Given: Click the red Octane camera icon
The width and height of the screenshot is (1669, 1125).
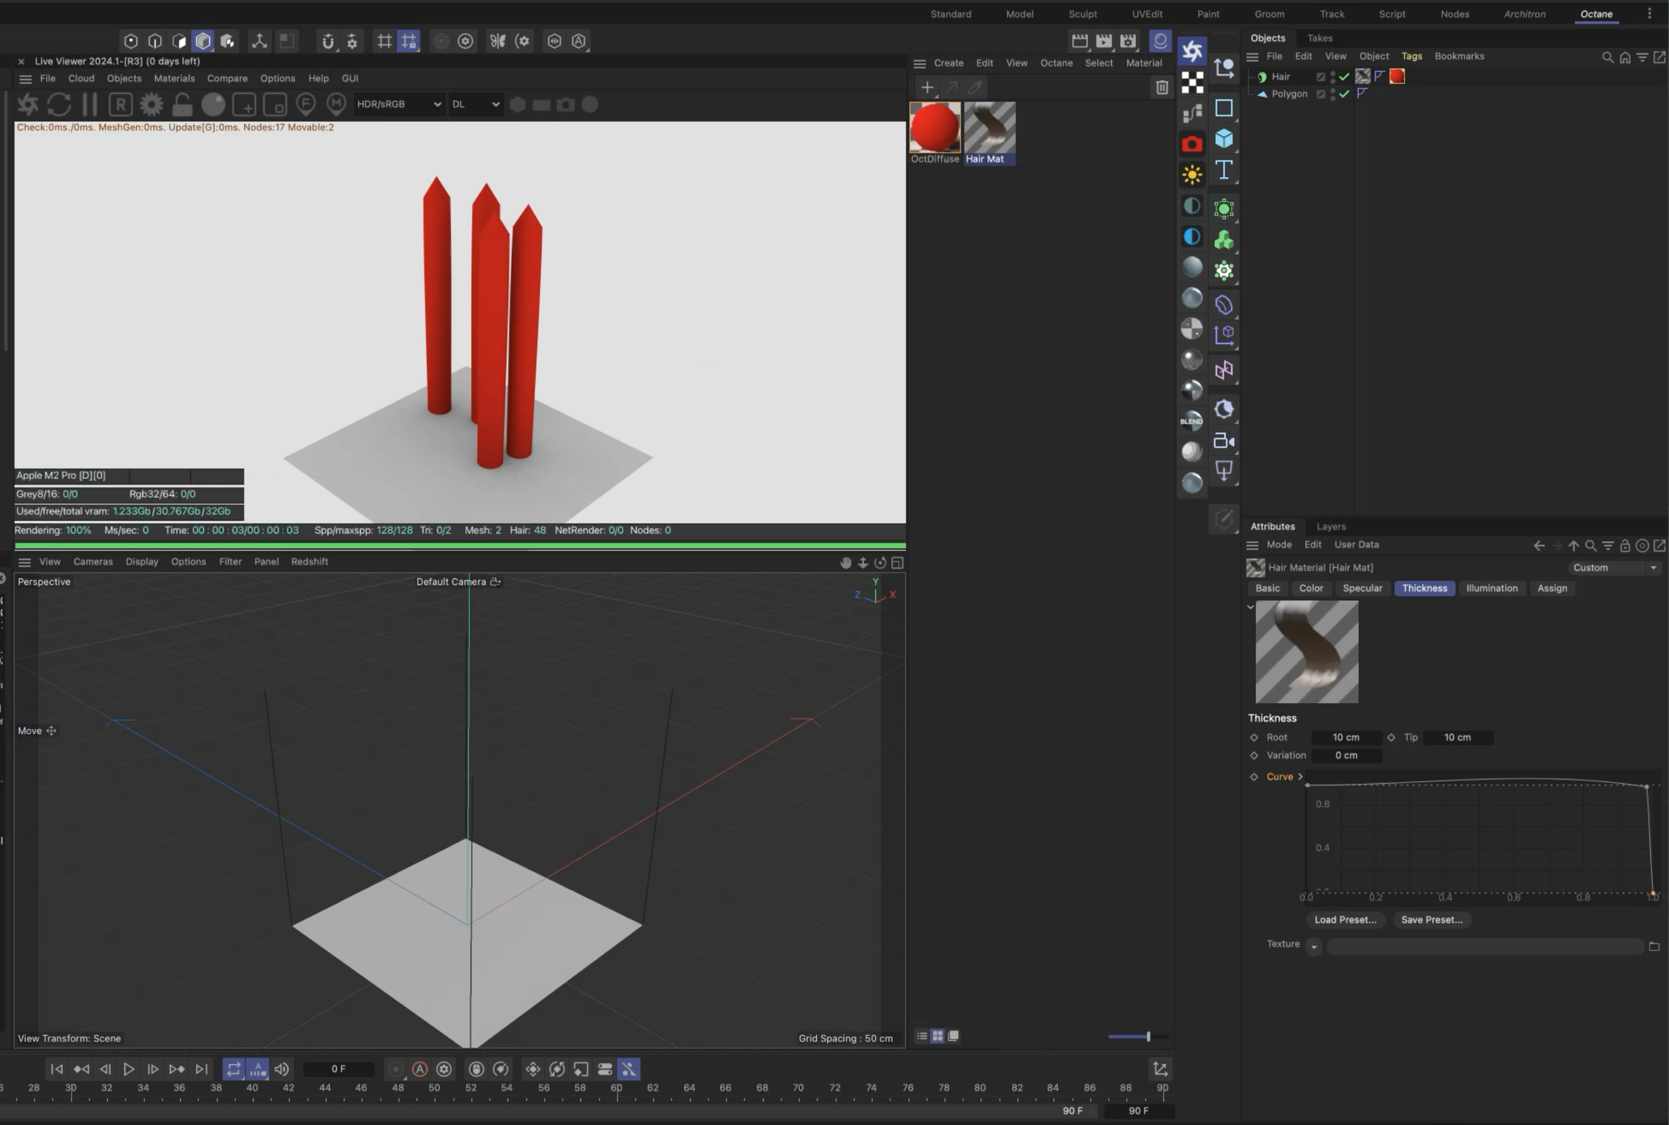Looking at the screenshot, I should [x=1192, y=144].
